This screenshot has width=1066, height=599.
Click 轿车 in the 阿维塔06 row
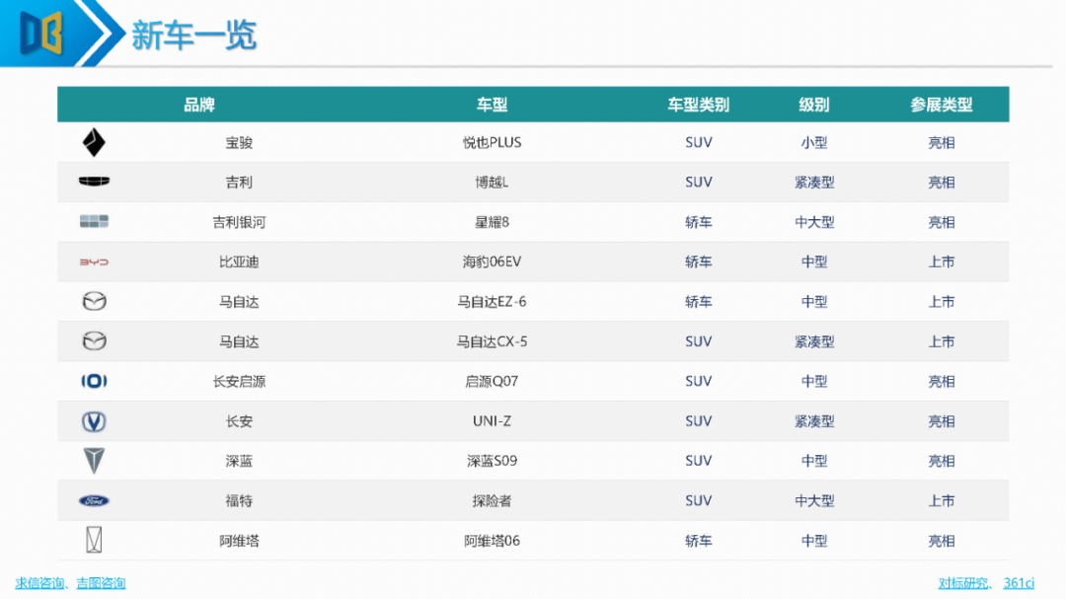698,541
